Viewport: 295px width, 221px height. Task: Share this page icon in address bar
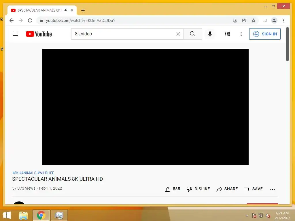244,20
